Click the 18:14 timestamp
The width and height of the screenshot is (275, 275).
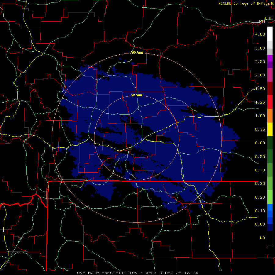191,273
